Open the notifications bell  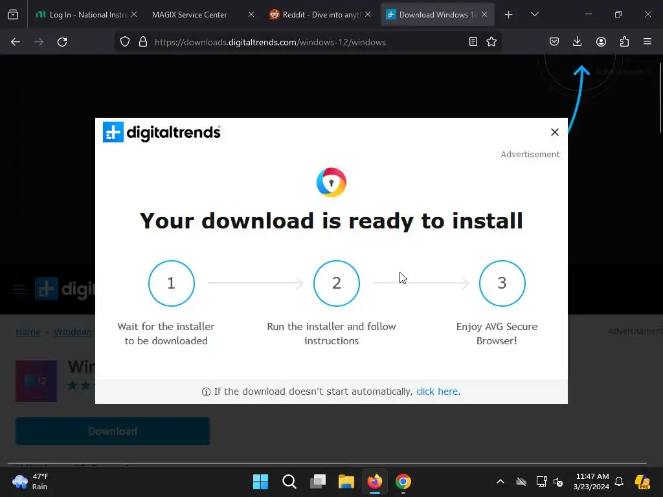click(619, 481)
